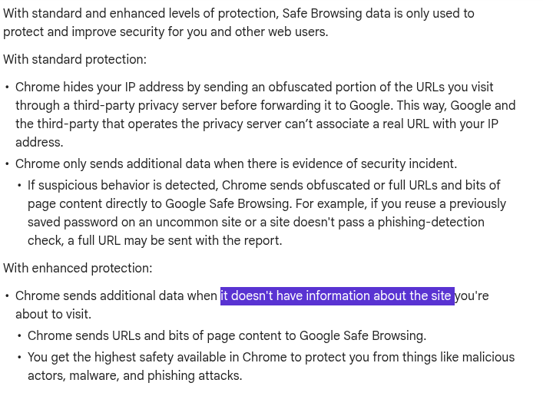
Task: Click the "With enhanced protection:" heading
Action: pos(78,269)
